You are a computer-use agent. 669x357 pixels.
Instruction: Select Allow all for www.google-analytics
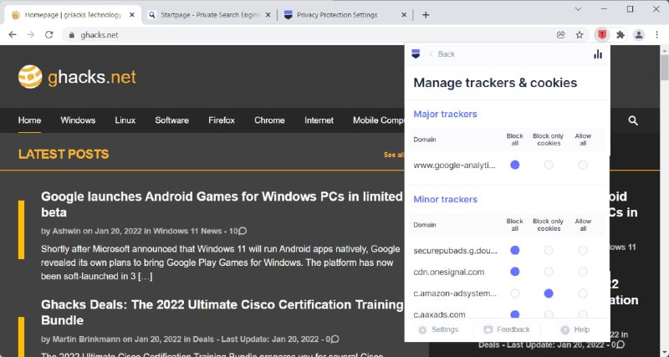point(583,165)
